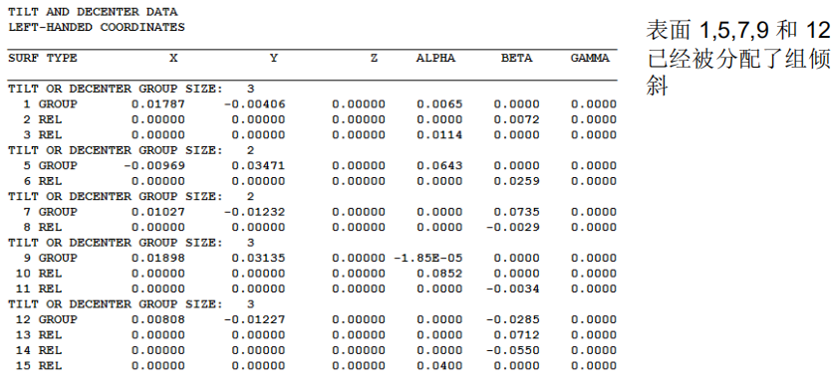Select the alpha value 0.0643 for surface 5
Image resolution: width=832 pixels, height=380 pixels.
pyautogui.click(x=439, y=165)
